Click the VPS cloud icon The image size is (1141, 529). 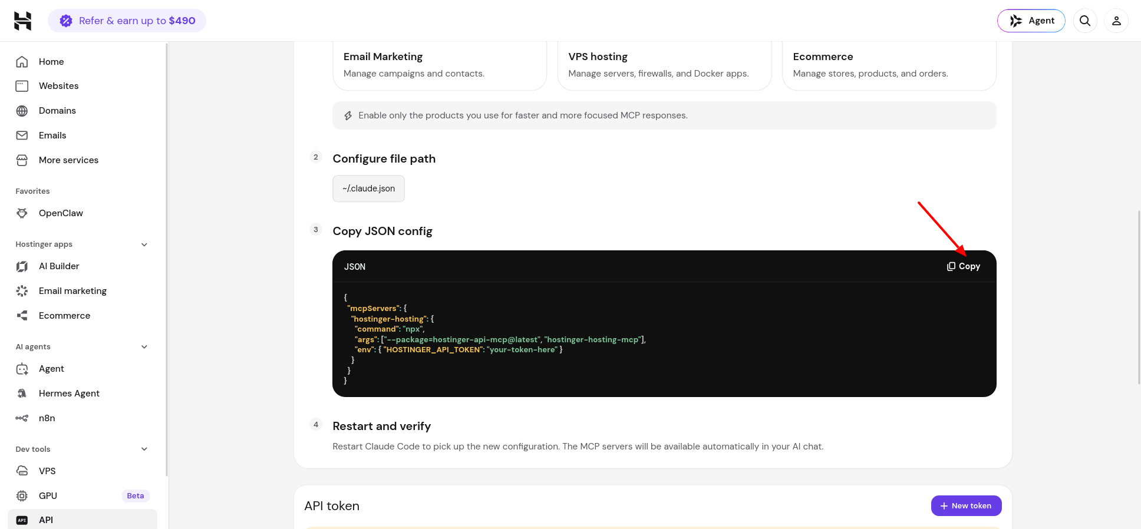tap(22, 471)
